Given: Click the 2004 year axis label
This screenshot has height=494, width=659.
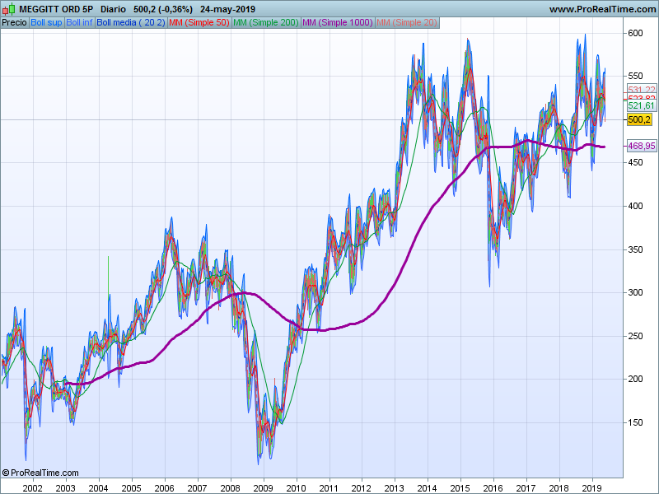Looking at the screenshot, I should tap(98, 488).
